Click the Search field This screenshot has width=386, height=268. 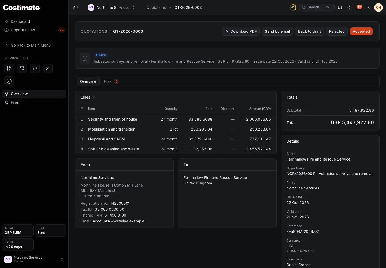tap(317, 8)
